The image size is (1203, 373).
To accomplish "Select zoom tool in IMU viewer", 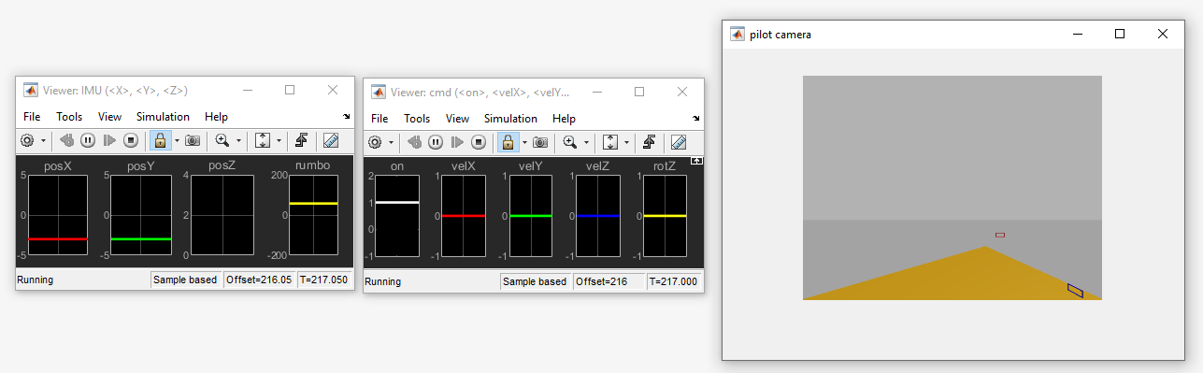I will 222,140.
